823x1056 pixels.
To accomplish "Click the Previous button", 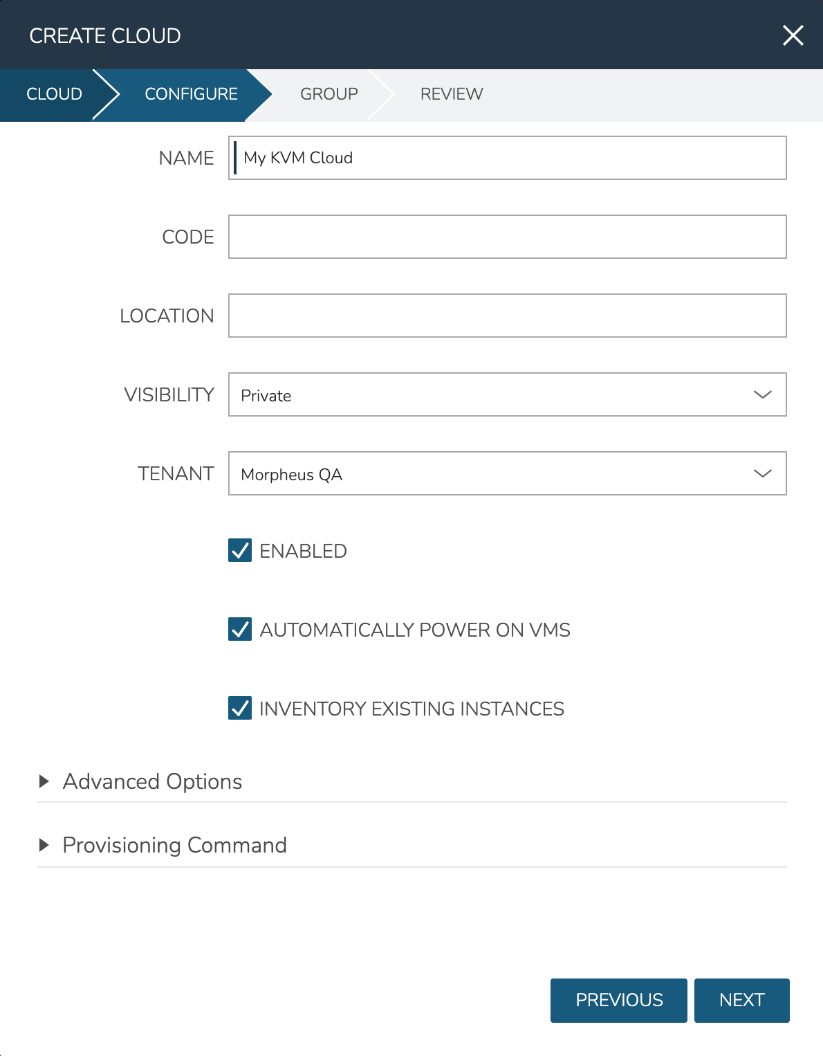I will click(619, 1000).
